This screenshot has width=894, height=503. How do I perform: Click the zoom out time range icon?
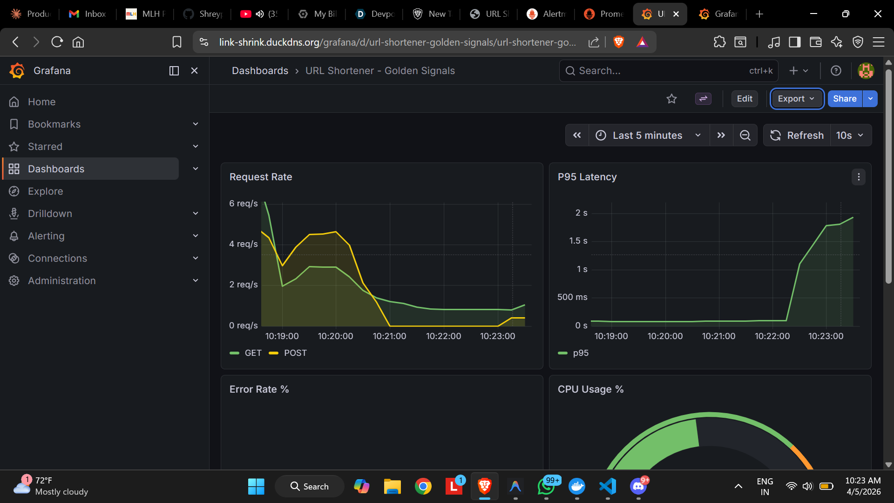click(x=745, y=136)
